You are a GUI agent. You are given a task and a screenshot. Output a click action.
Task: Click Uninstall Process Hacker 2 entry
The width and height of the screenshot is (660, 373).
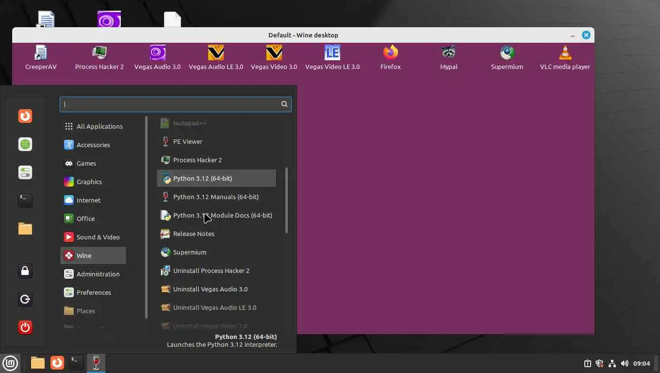(x=216, y=271)
